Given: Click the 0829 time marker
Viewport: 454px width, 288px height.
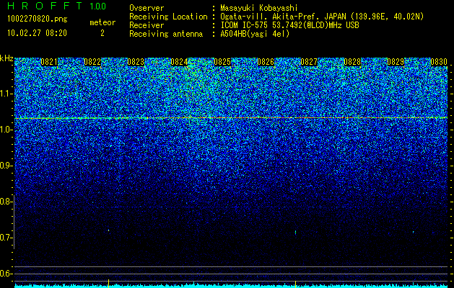Looking at the screenshot, I should [x=396, y=62].
